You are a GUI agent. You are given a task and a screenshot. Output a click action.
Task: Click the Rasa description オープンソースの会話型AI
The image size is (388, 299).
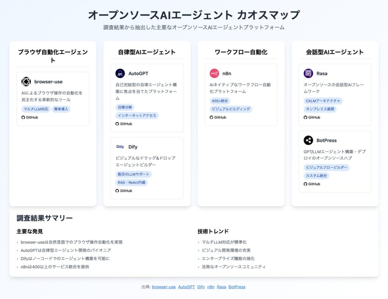coord(334,88)
